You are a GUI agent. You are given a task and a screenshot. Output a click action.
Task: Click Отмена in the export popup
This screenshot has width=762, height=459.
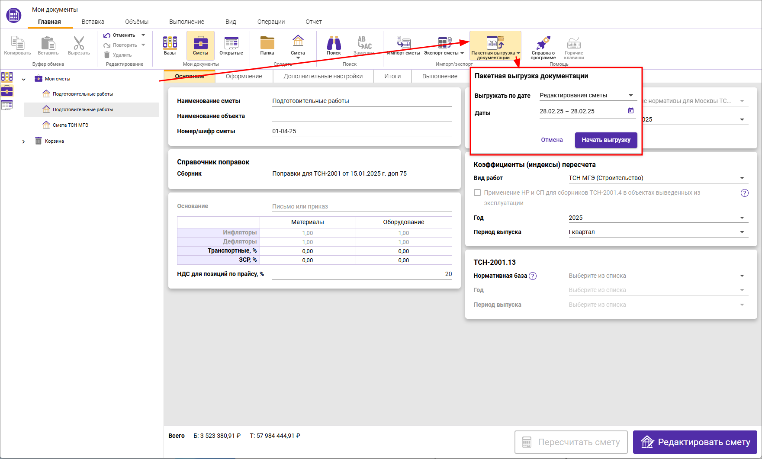[x=552, y=140]
